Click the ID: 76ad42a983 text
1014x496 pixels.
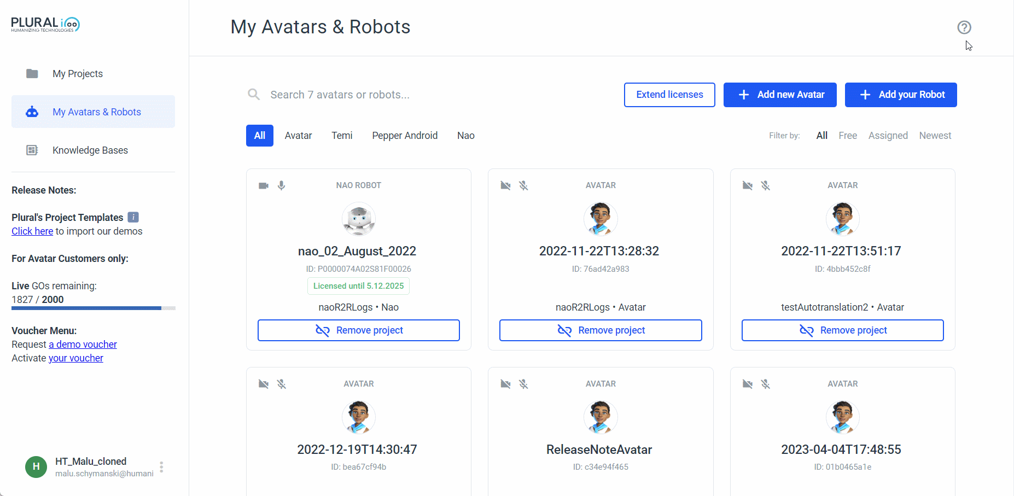(601, 269)
